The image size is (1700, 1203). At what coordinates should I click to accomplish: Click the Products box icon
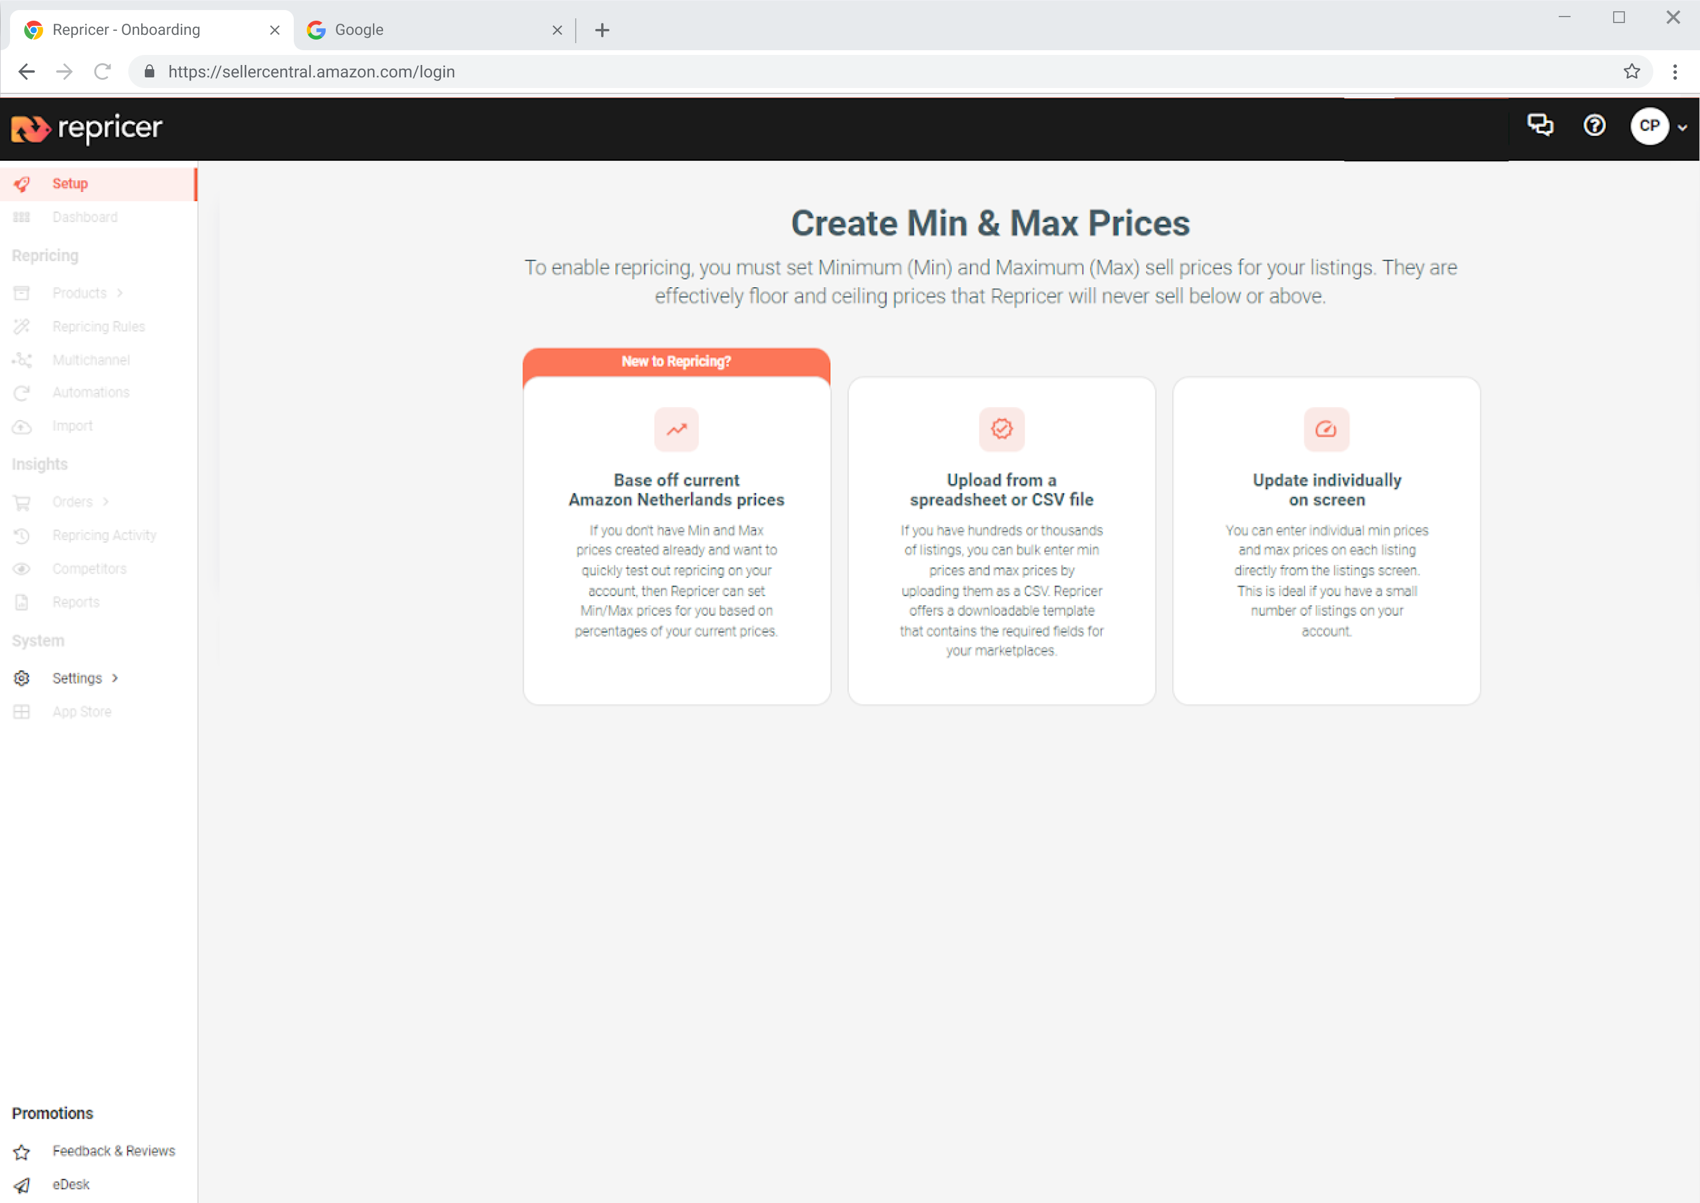coord(21,293)
